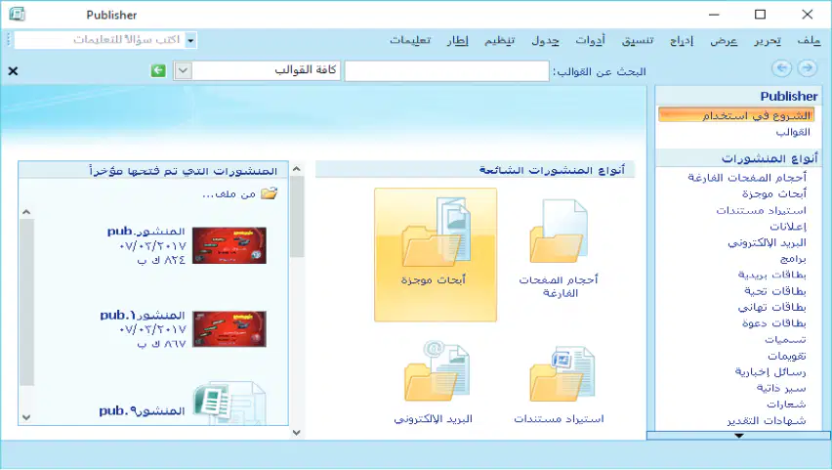Image resolution: width=832 pixels, height=470 pixels.
Task: Select القوالب in sidebar
Action: tap(793, 132)
